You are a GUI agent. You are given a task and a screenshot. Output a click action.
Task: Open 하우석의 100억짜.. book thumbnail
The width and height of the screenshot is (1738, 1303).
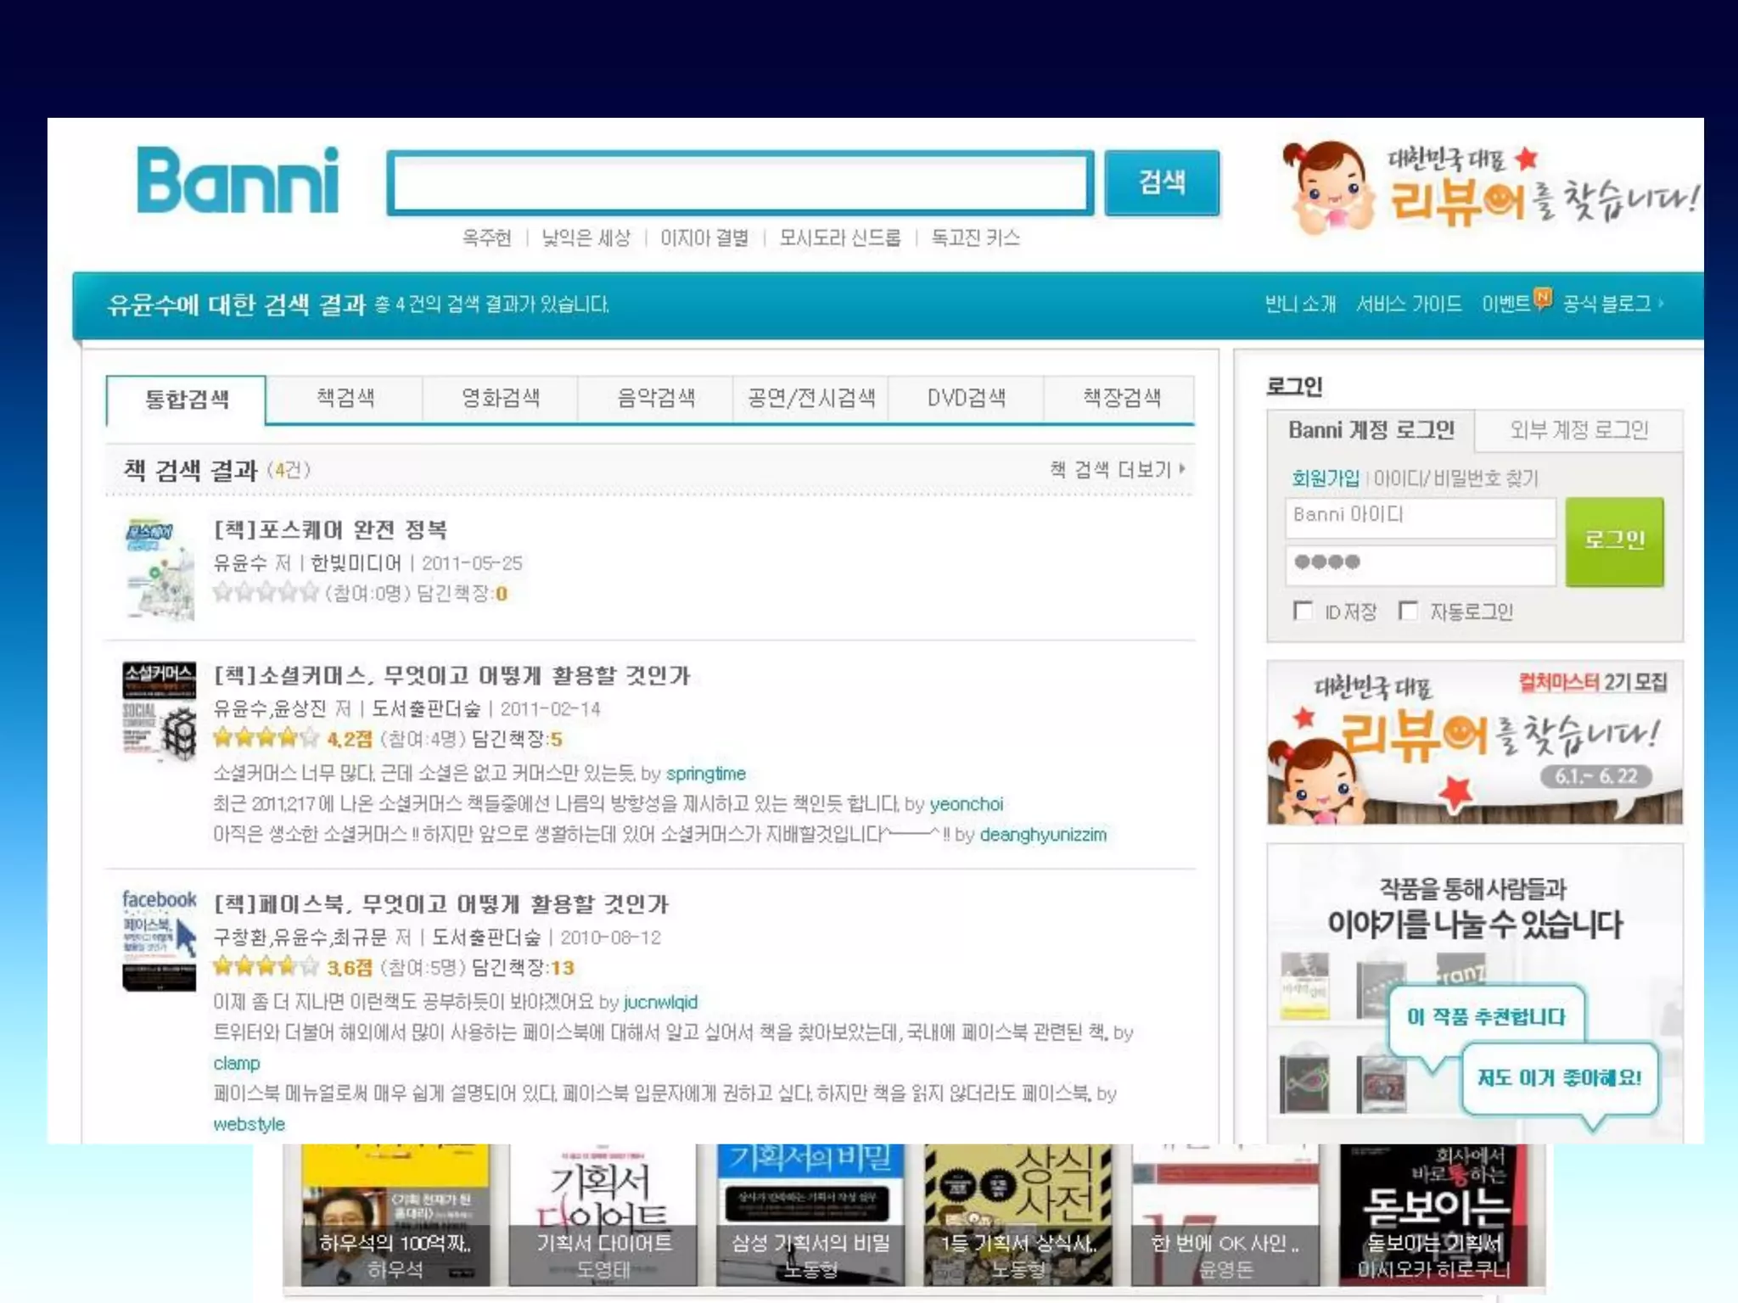point(395,1214)
